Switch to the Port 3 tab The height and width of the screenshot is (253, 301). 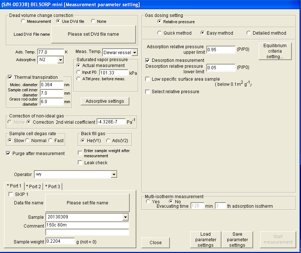(53, 186)
